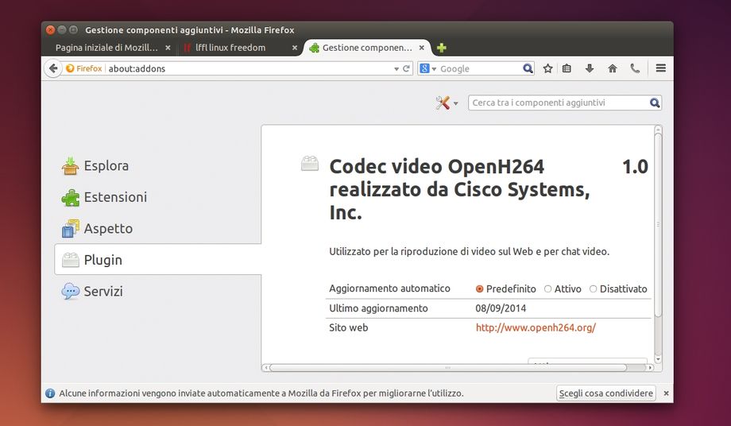
Task: Dismiss the information notification bar
Action: point(666,393)
